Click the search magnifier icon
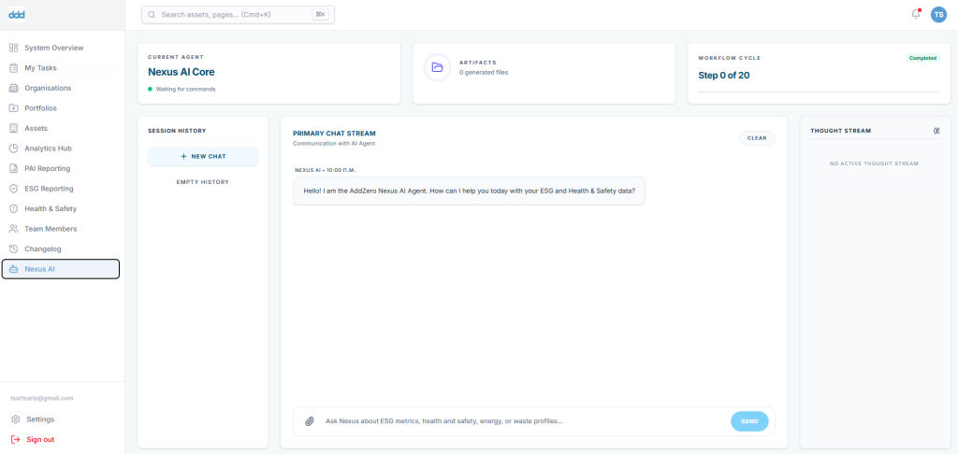The image size is (958, 454). pyautogui.click(x=152, y=15)
